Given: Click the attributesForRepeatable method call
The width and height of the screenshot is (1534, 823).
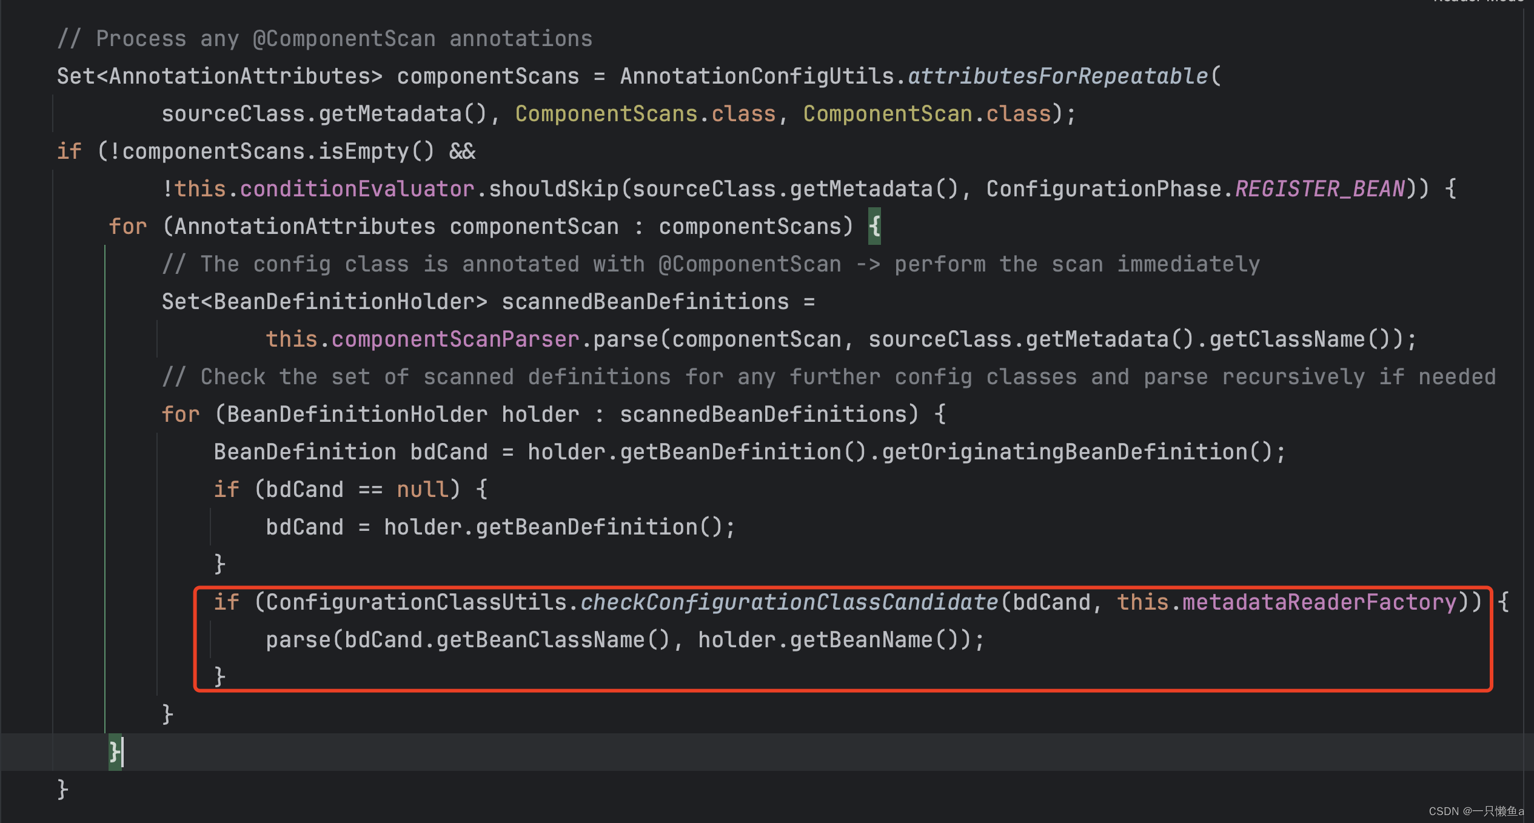Looking at the screenshot, I should (x=1057, y=76).
